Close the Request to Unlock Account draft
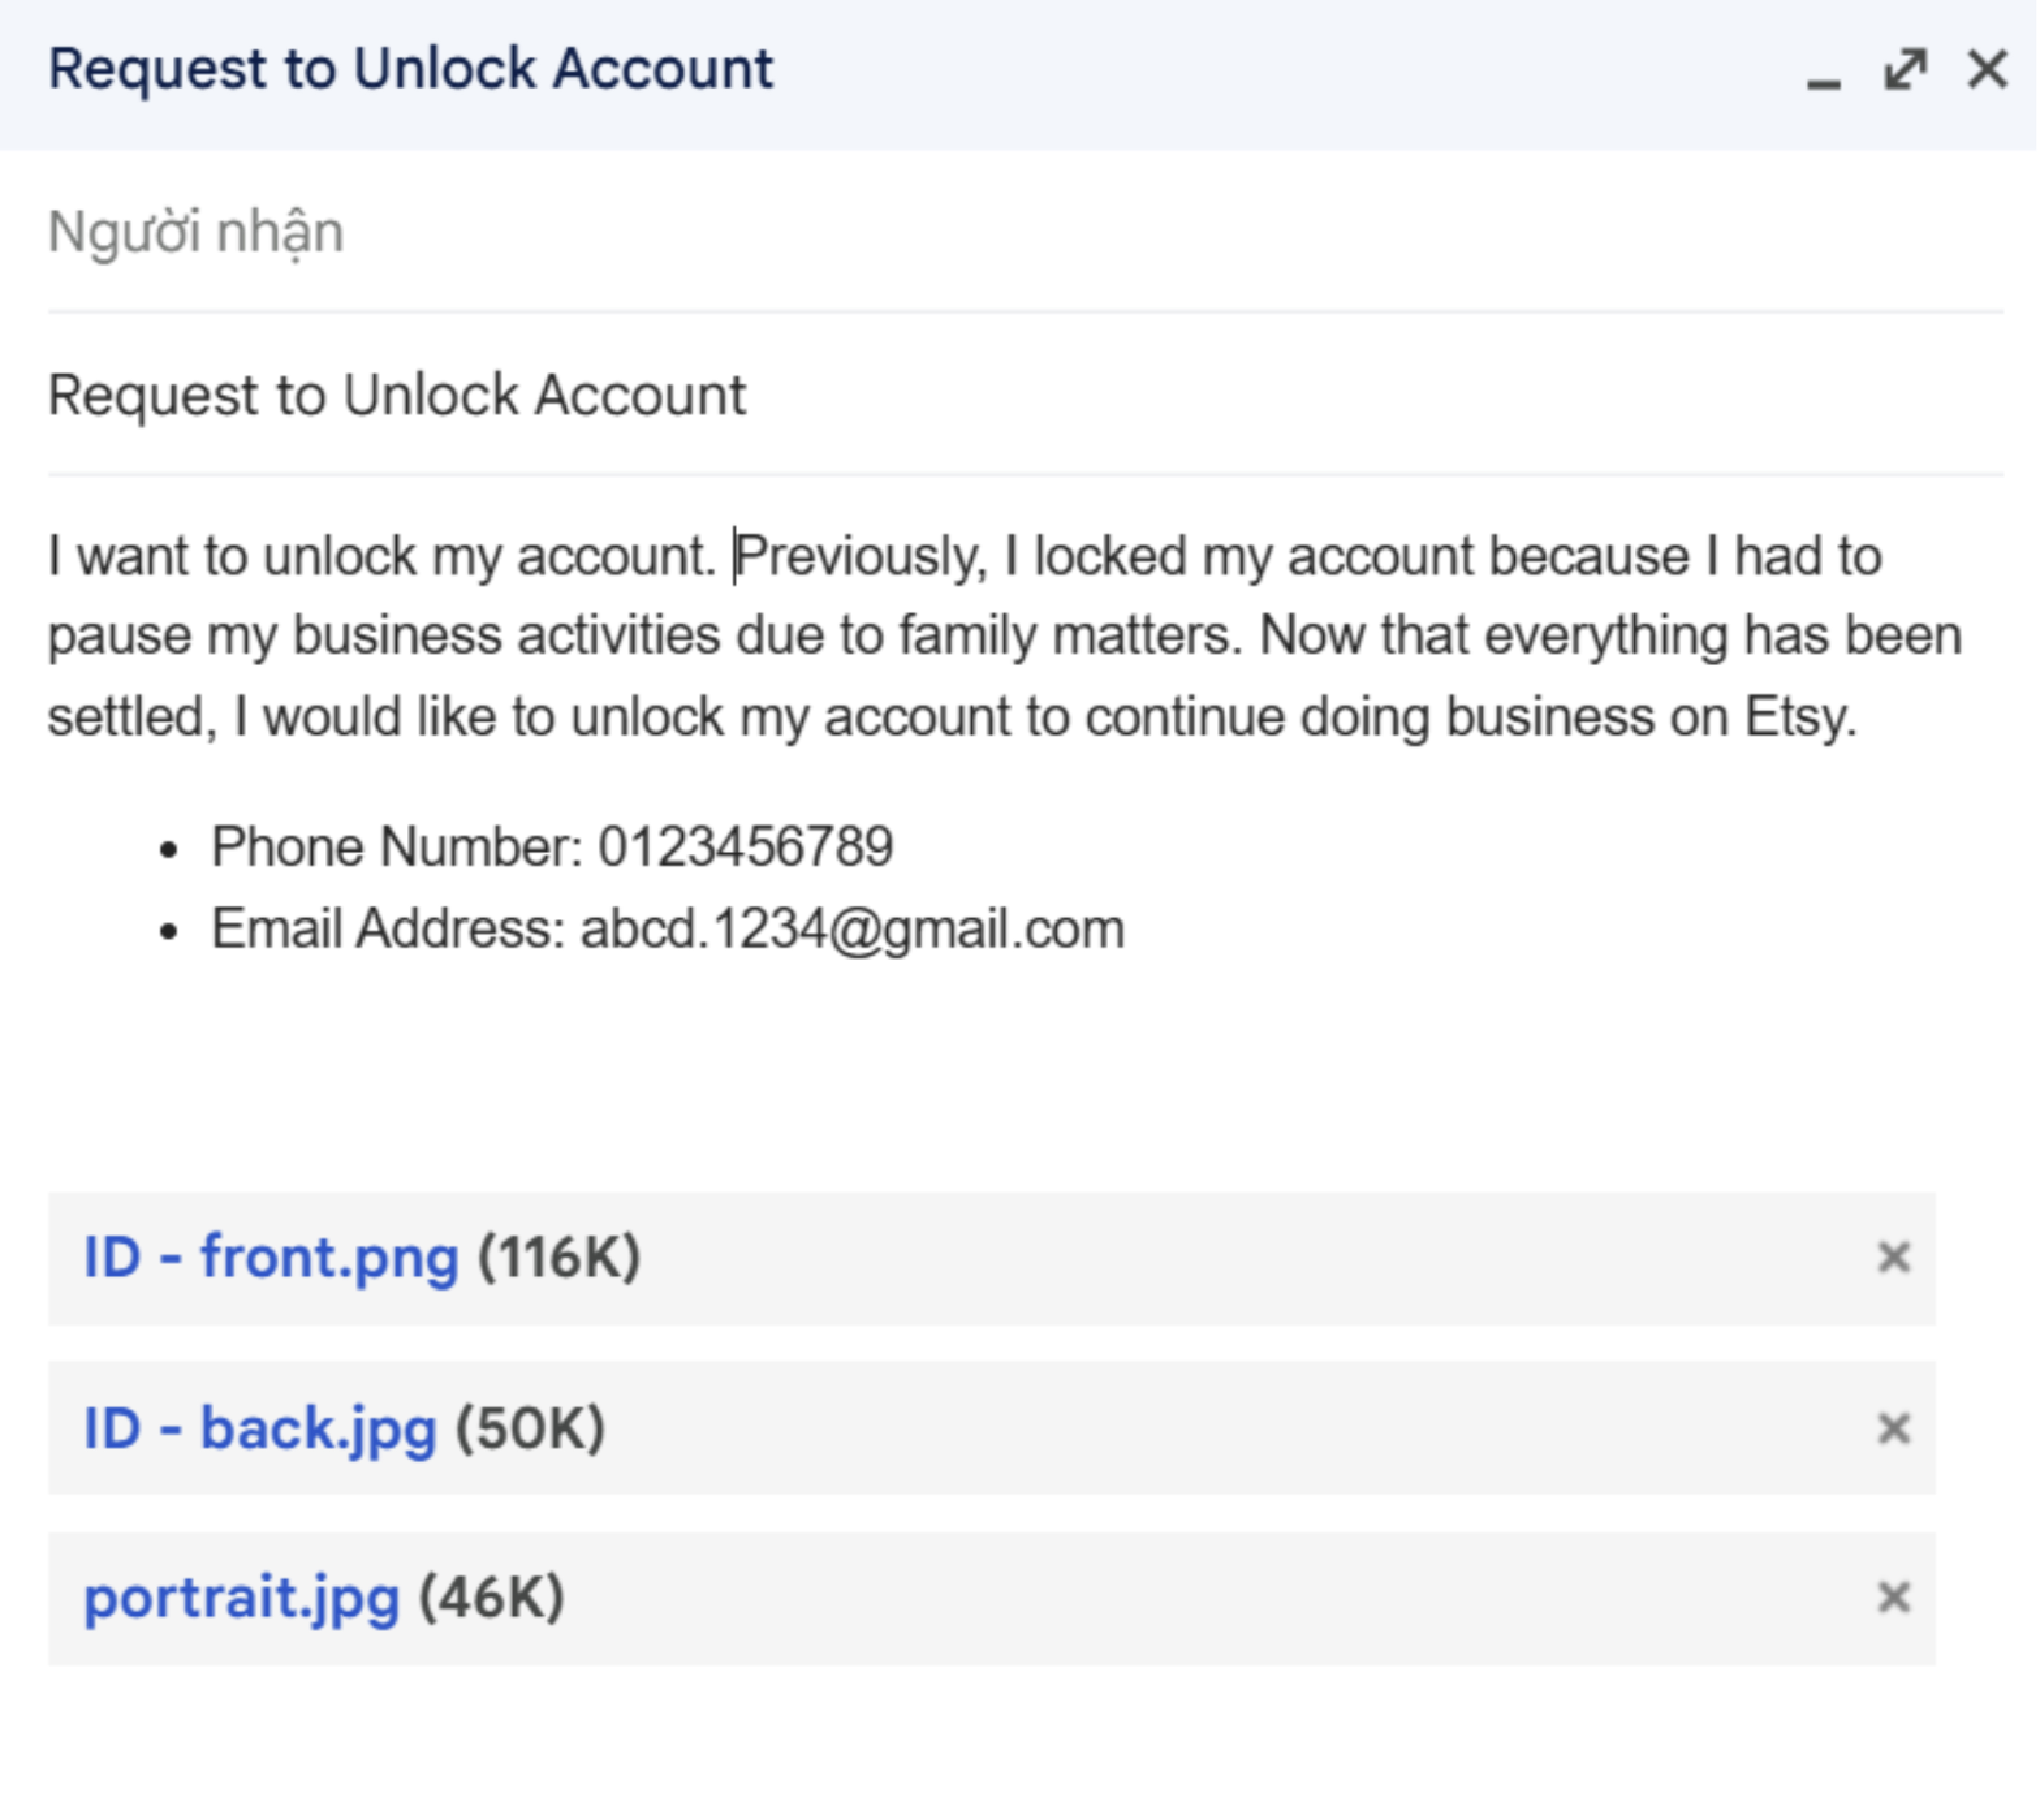The width and height of the screenshot is (2044, 1818). pyautogui.click(x=1987, y=70)
